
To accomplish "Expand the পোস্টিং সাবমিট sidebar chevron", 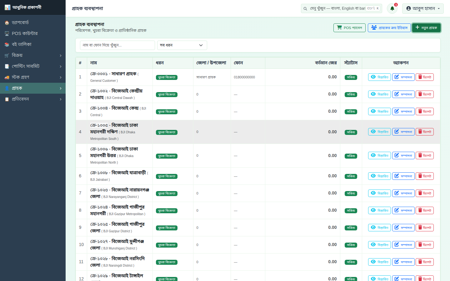I will 61,67.
